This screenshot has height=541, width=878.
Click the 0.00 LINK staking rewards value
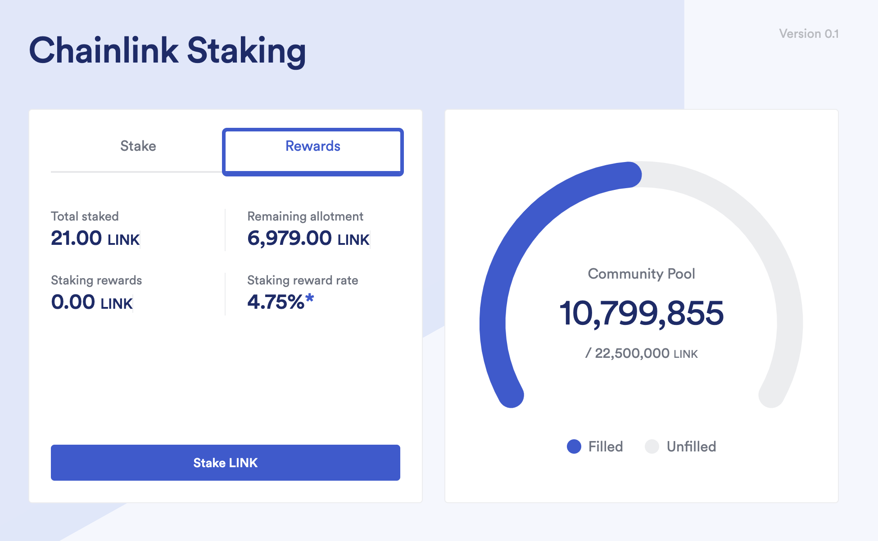click(x=92, y=302)
